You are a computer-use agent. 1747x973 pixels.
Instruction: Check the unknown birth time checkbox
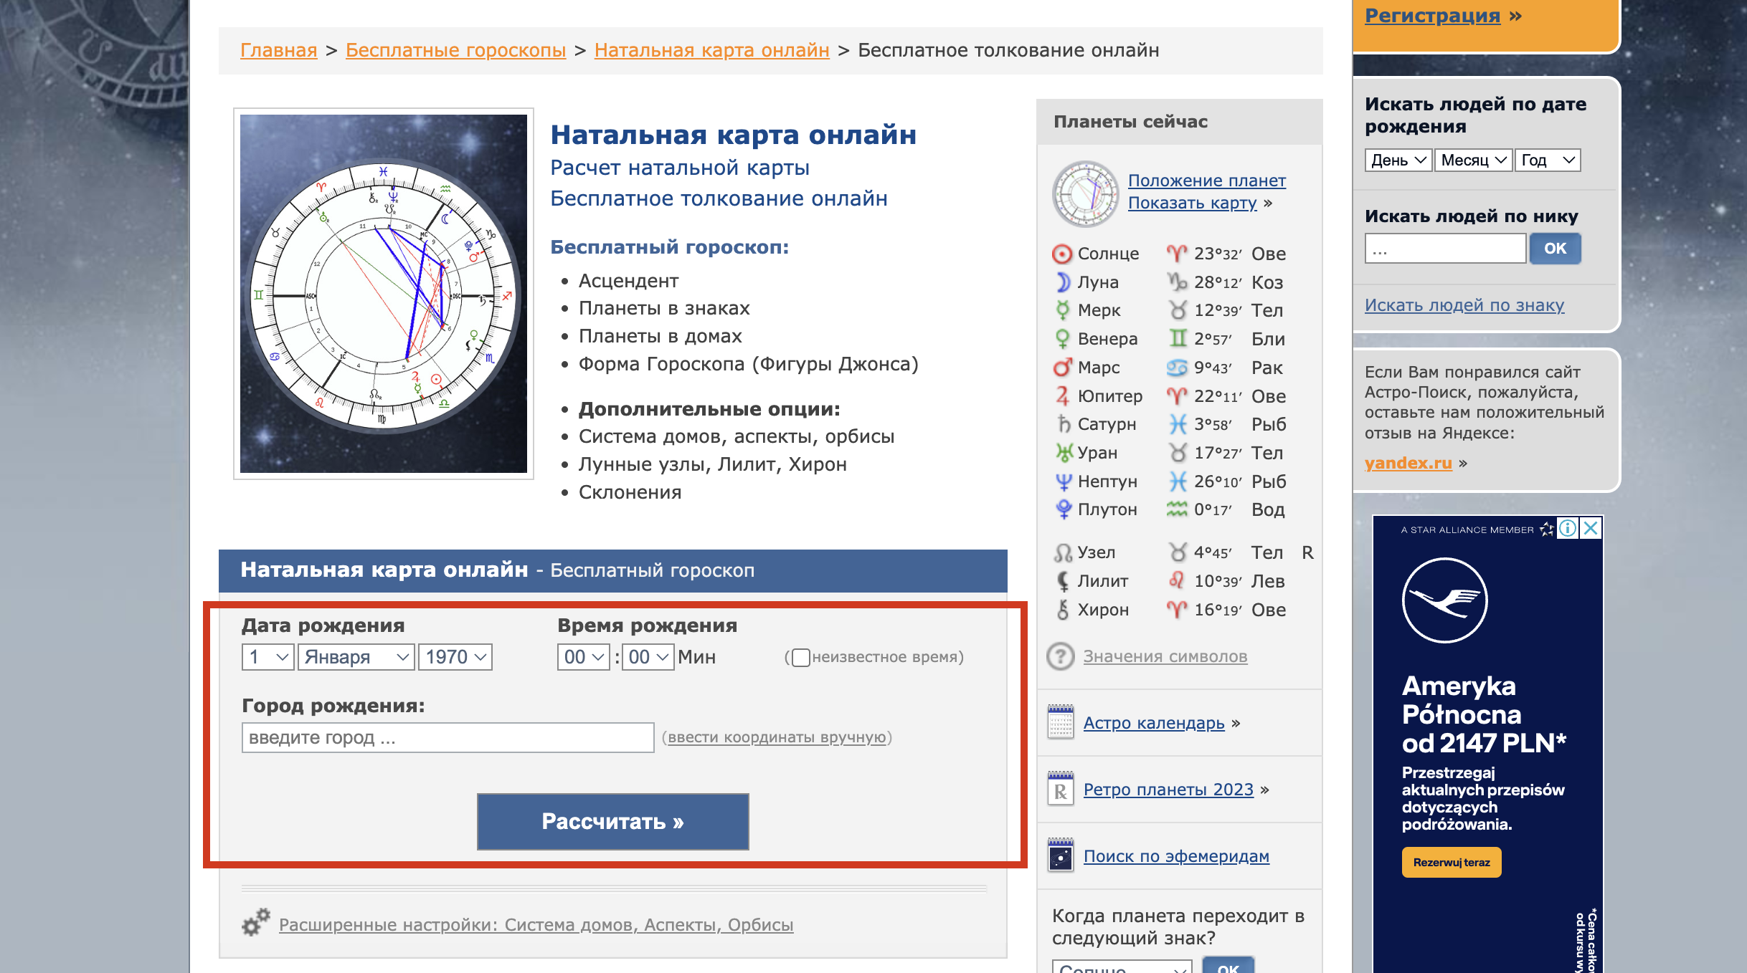coord(801,657)
